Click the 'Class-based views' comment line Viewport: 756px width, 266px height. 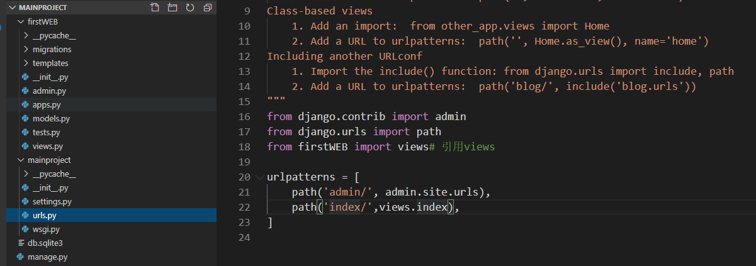pos(319,11)
